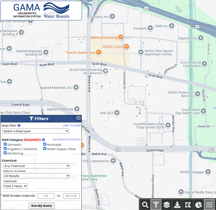Screen dimensions: 216x210
Task: Click the Applied Materials, B-2 pin
Action: (76, 87)
